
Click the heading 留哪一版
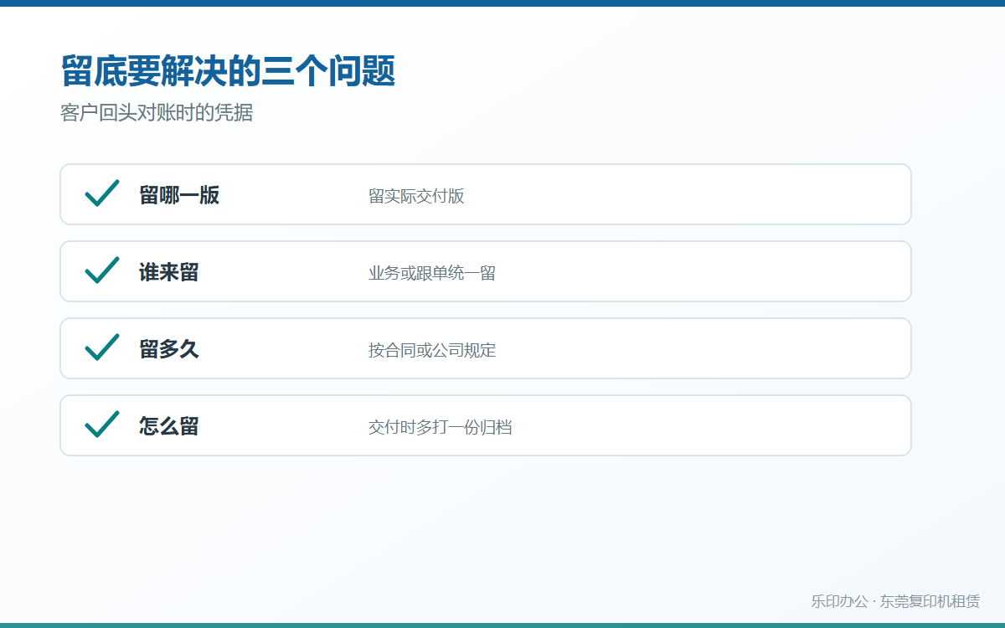[179, 195]
